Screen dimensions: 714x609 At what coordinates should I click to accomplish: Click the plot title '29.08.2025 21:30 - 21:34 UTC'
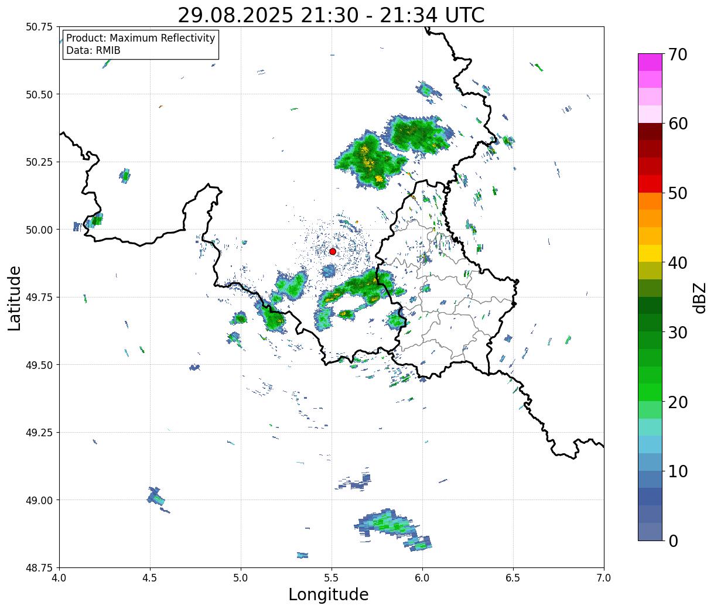[x=331, y=15]
